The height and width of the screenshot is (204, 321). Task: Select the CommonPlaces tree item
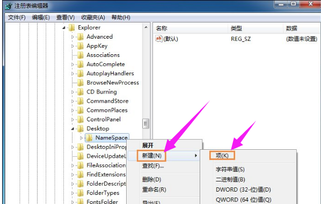tap(107, 110)
